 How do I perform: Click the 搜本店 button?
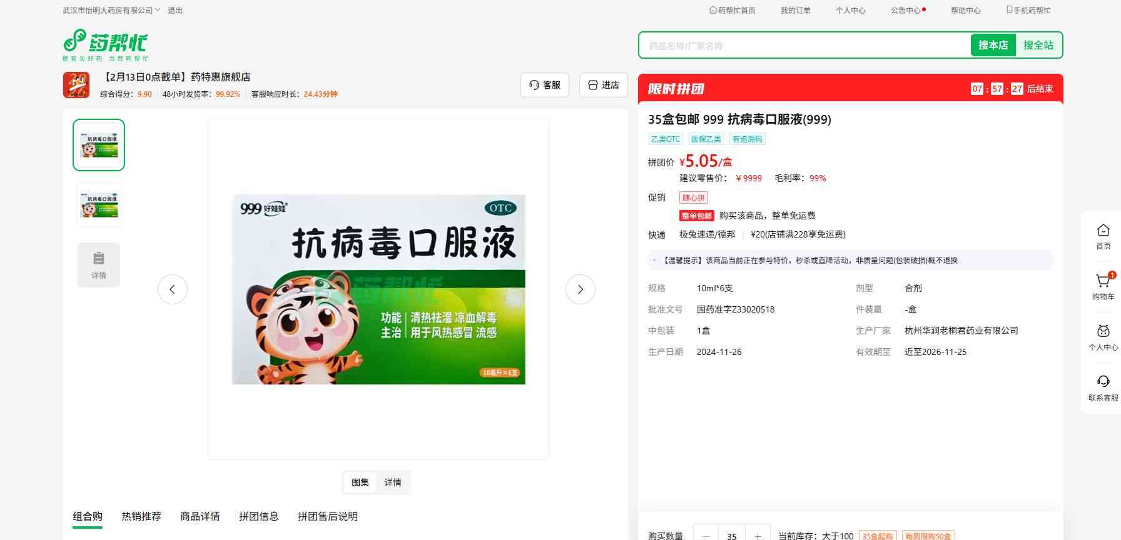[993, 45]
